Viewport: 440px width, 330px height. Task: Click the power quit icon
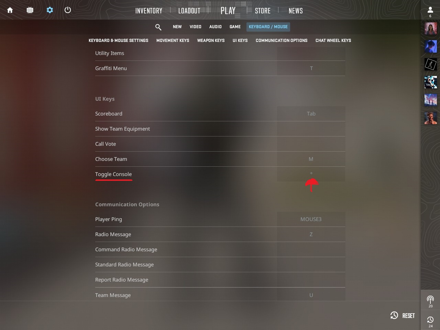68,10
